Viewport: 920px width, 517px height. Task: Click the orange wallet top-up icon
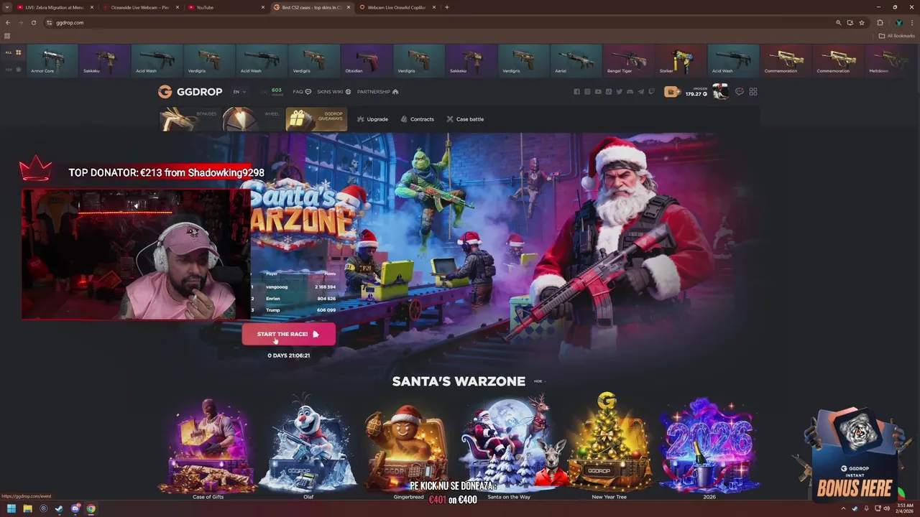point(671,92)
